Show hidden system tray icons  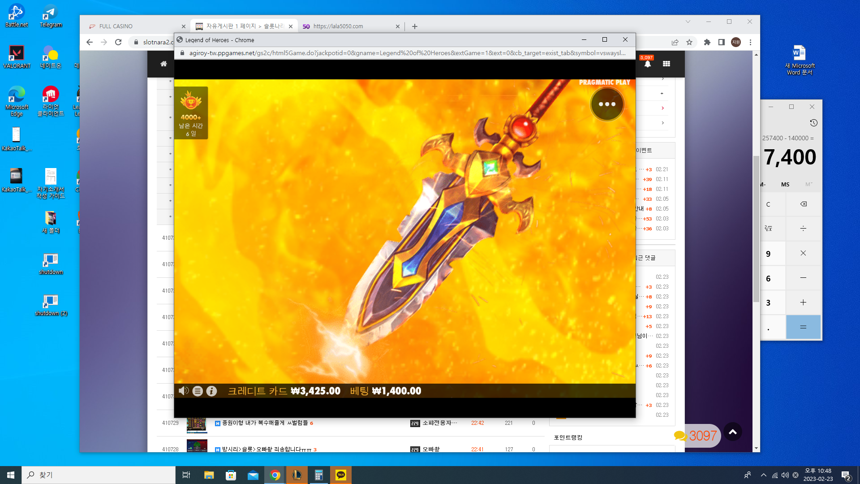pyautogui.click(x=764, y=475)
